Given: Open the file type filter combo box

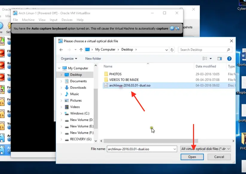Looking at the screenshot, I should tap(206, 149).
